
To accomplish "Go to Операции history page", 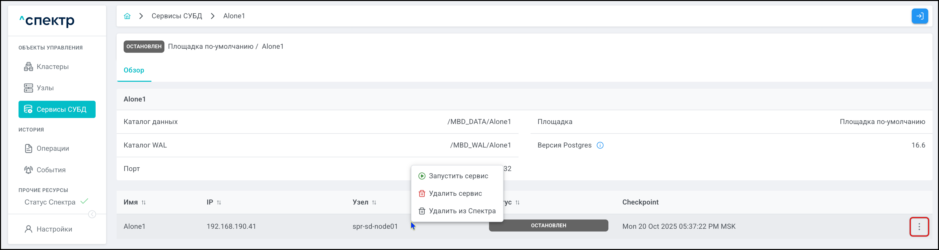I will point(53,148).
